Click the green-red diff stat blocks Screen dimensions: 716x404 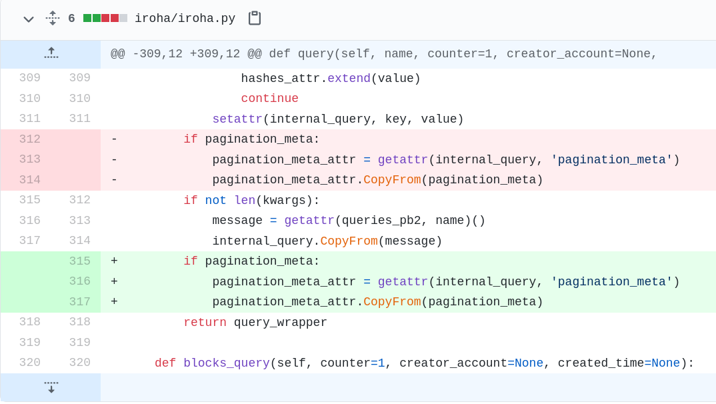tap(105, 19)
